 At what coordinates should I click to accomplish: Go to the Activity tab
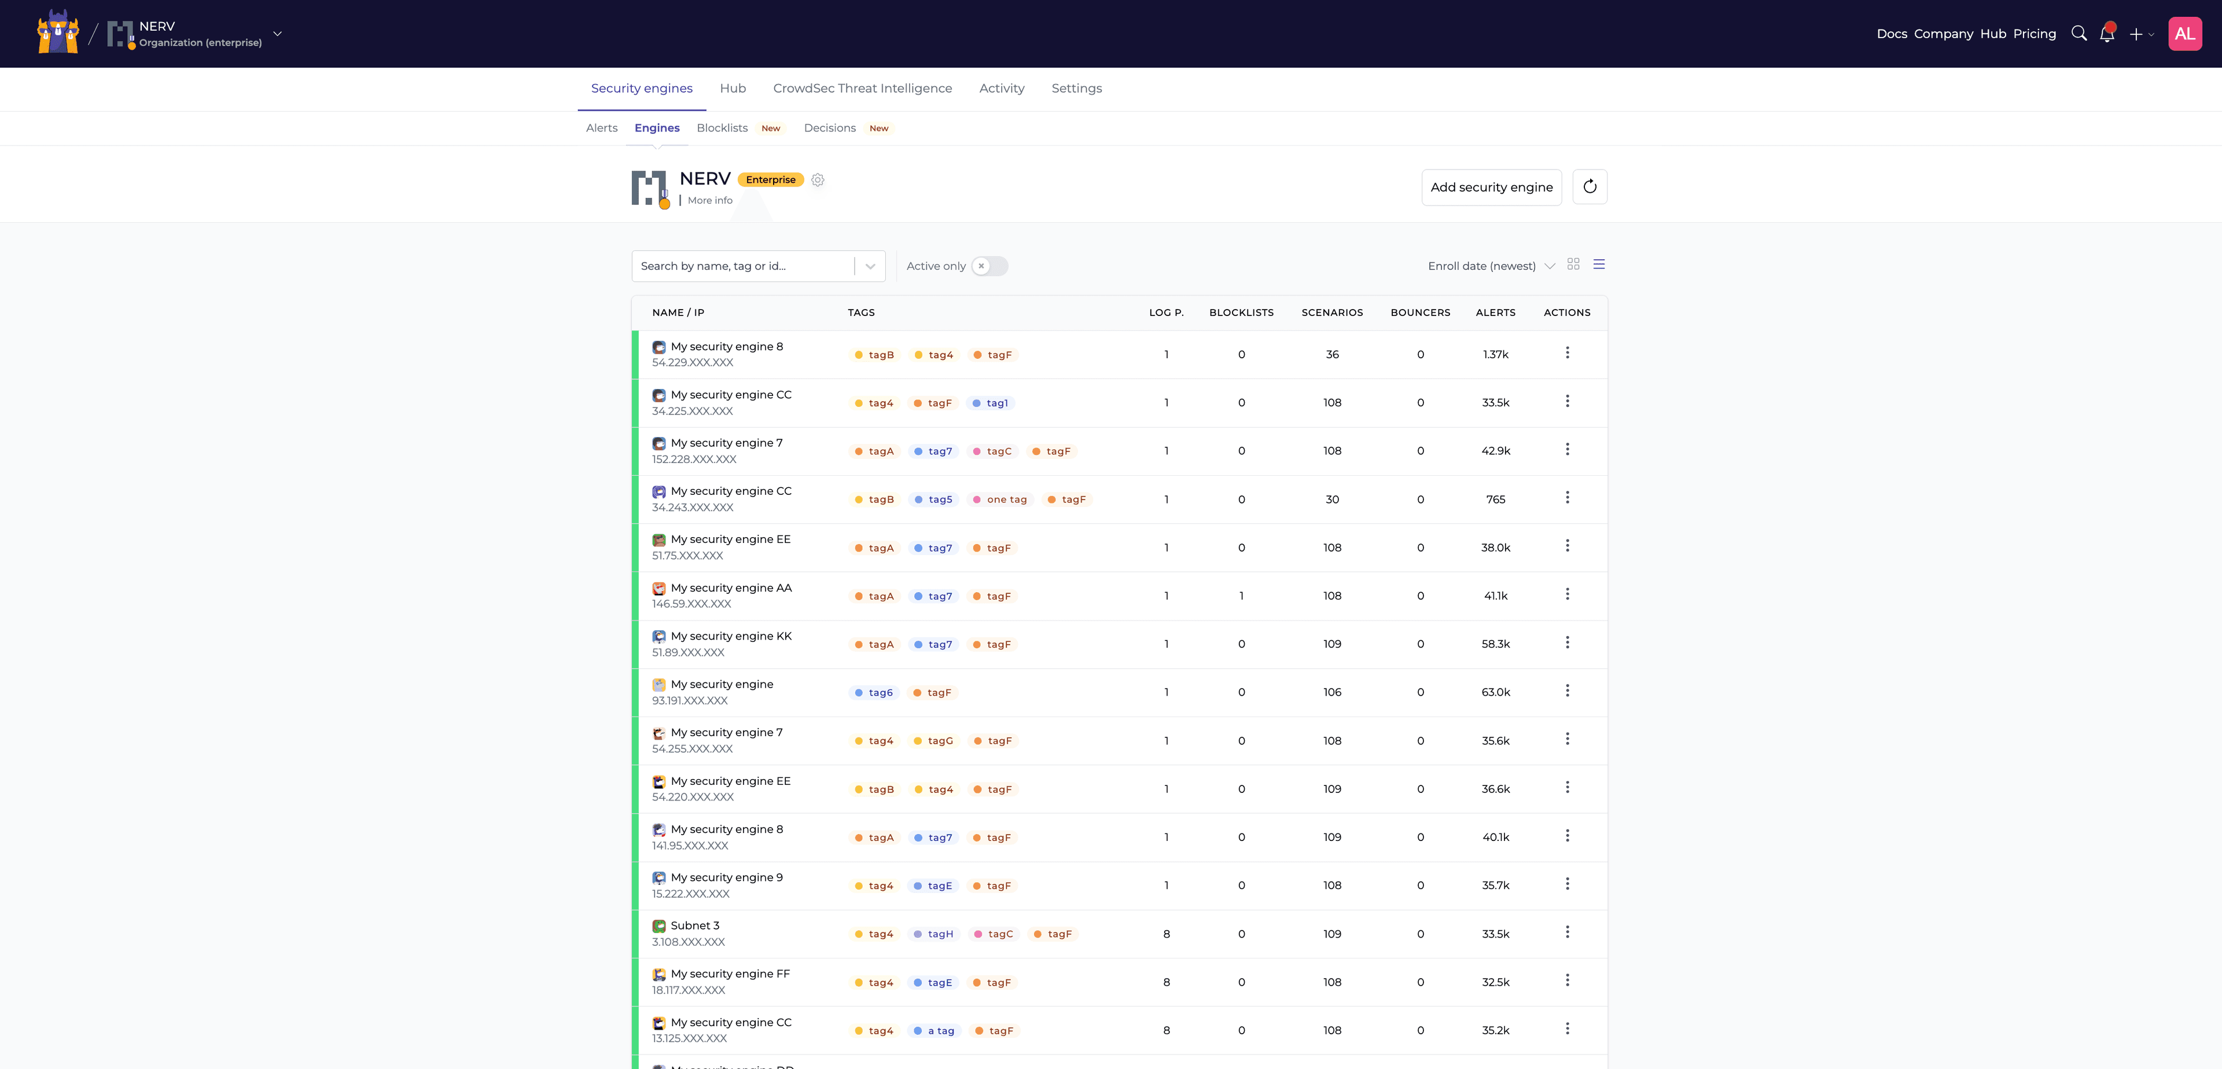[1002, 88]
